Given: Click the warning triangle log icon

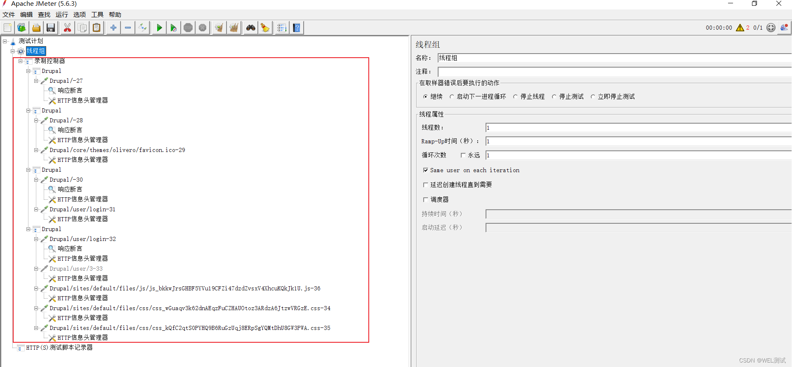Looking at the screenshot, I should pyautogui.click(x=740, y=28).
